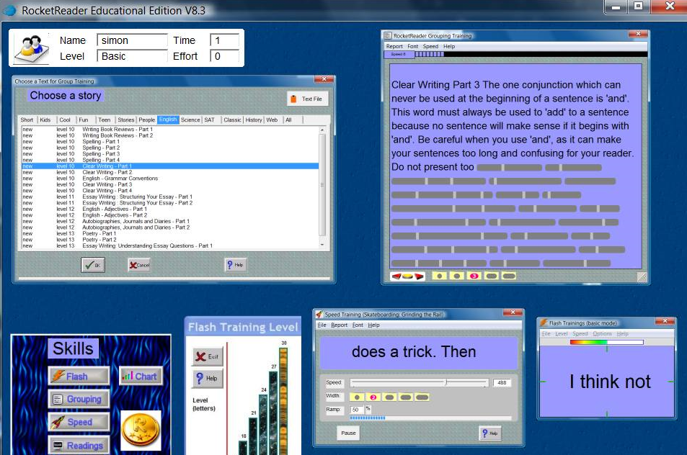
Task: Select story 'Autobiographies, Journals and Diaries - Part 1'
Action: point(170,221)
